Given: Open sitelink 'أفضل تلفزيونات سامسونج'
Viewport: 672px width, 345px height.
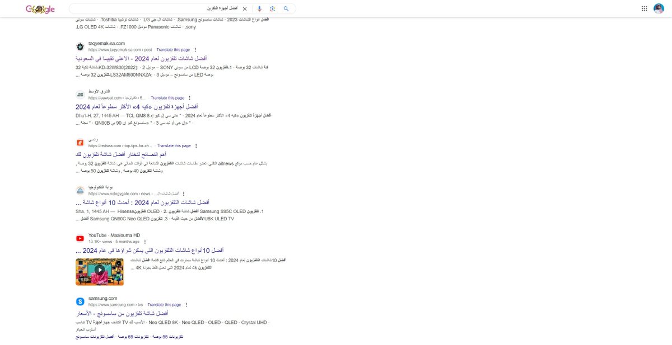Looking at the screenshot, I should (x=95, y=337).
